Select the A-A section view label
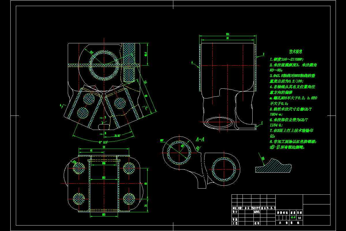Viewport: 346px width, 231px height. click(x=200, y=139)
